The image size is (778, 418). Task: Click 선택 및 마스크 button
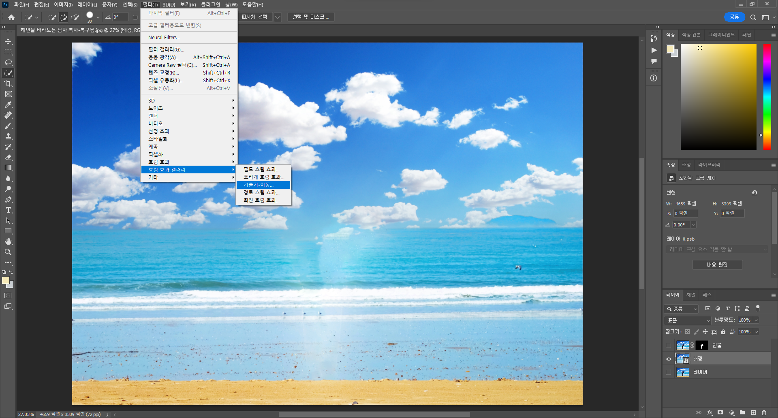point(311,17)
